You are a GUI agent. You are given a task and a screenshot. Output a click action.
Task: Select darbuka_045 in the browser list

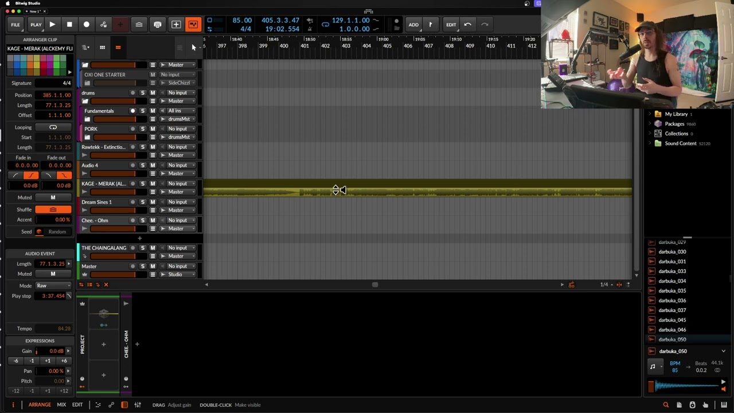click(x=672, y=320)
